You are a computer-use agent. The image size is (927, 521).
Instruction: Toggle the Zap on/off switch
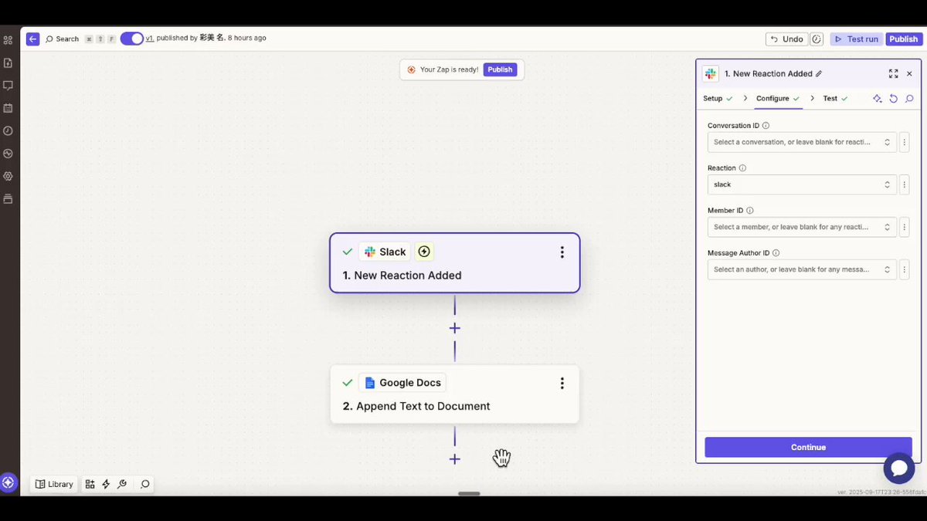(132, 39)
